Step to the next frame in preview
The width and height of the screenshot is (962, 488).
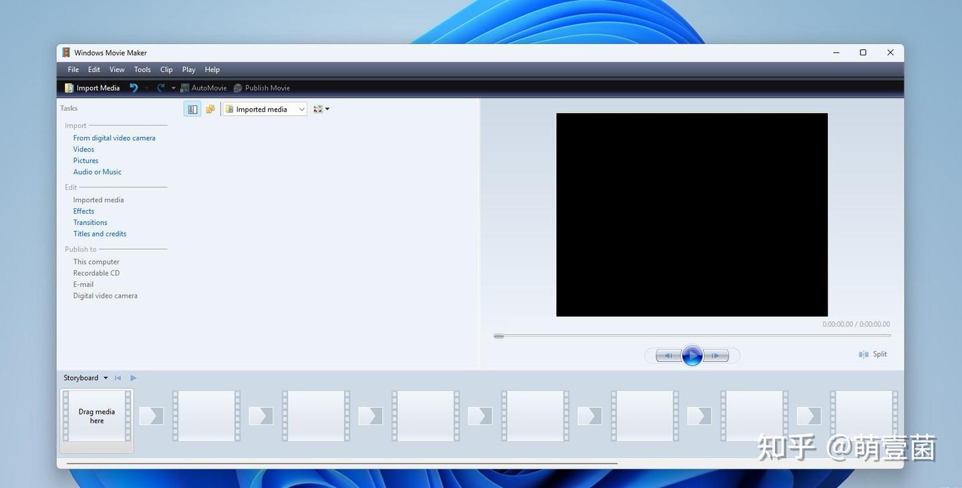716,356
